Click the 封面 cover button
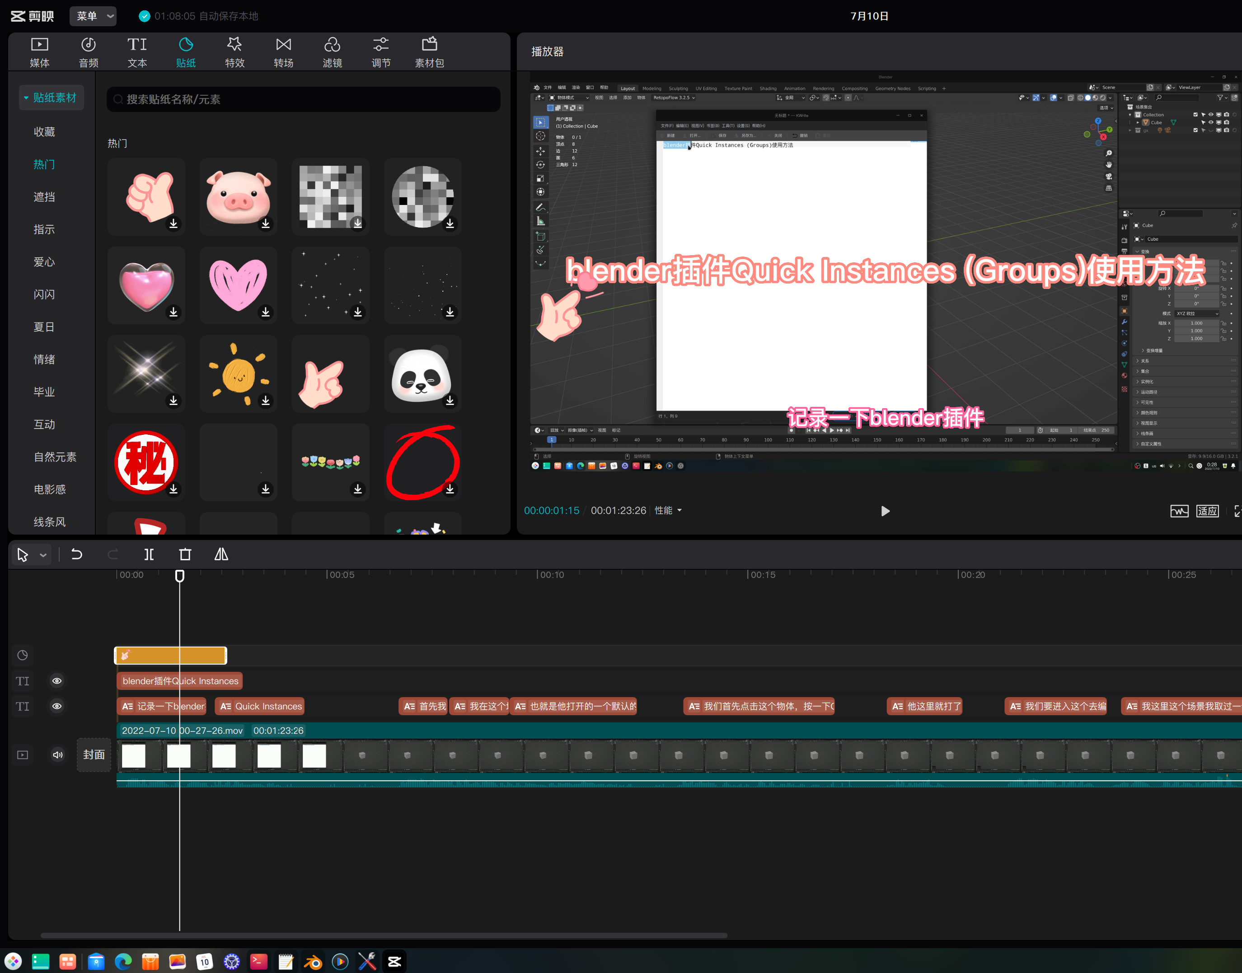This screenshot has width=1242, height=973. point(94,755)
